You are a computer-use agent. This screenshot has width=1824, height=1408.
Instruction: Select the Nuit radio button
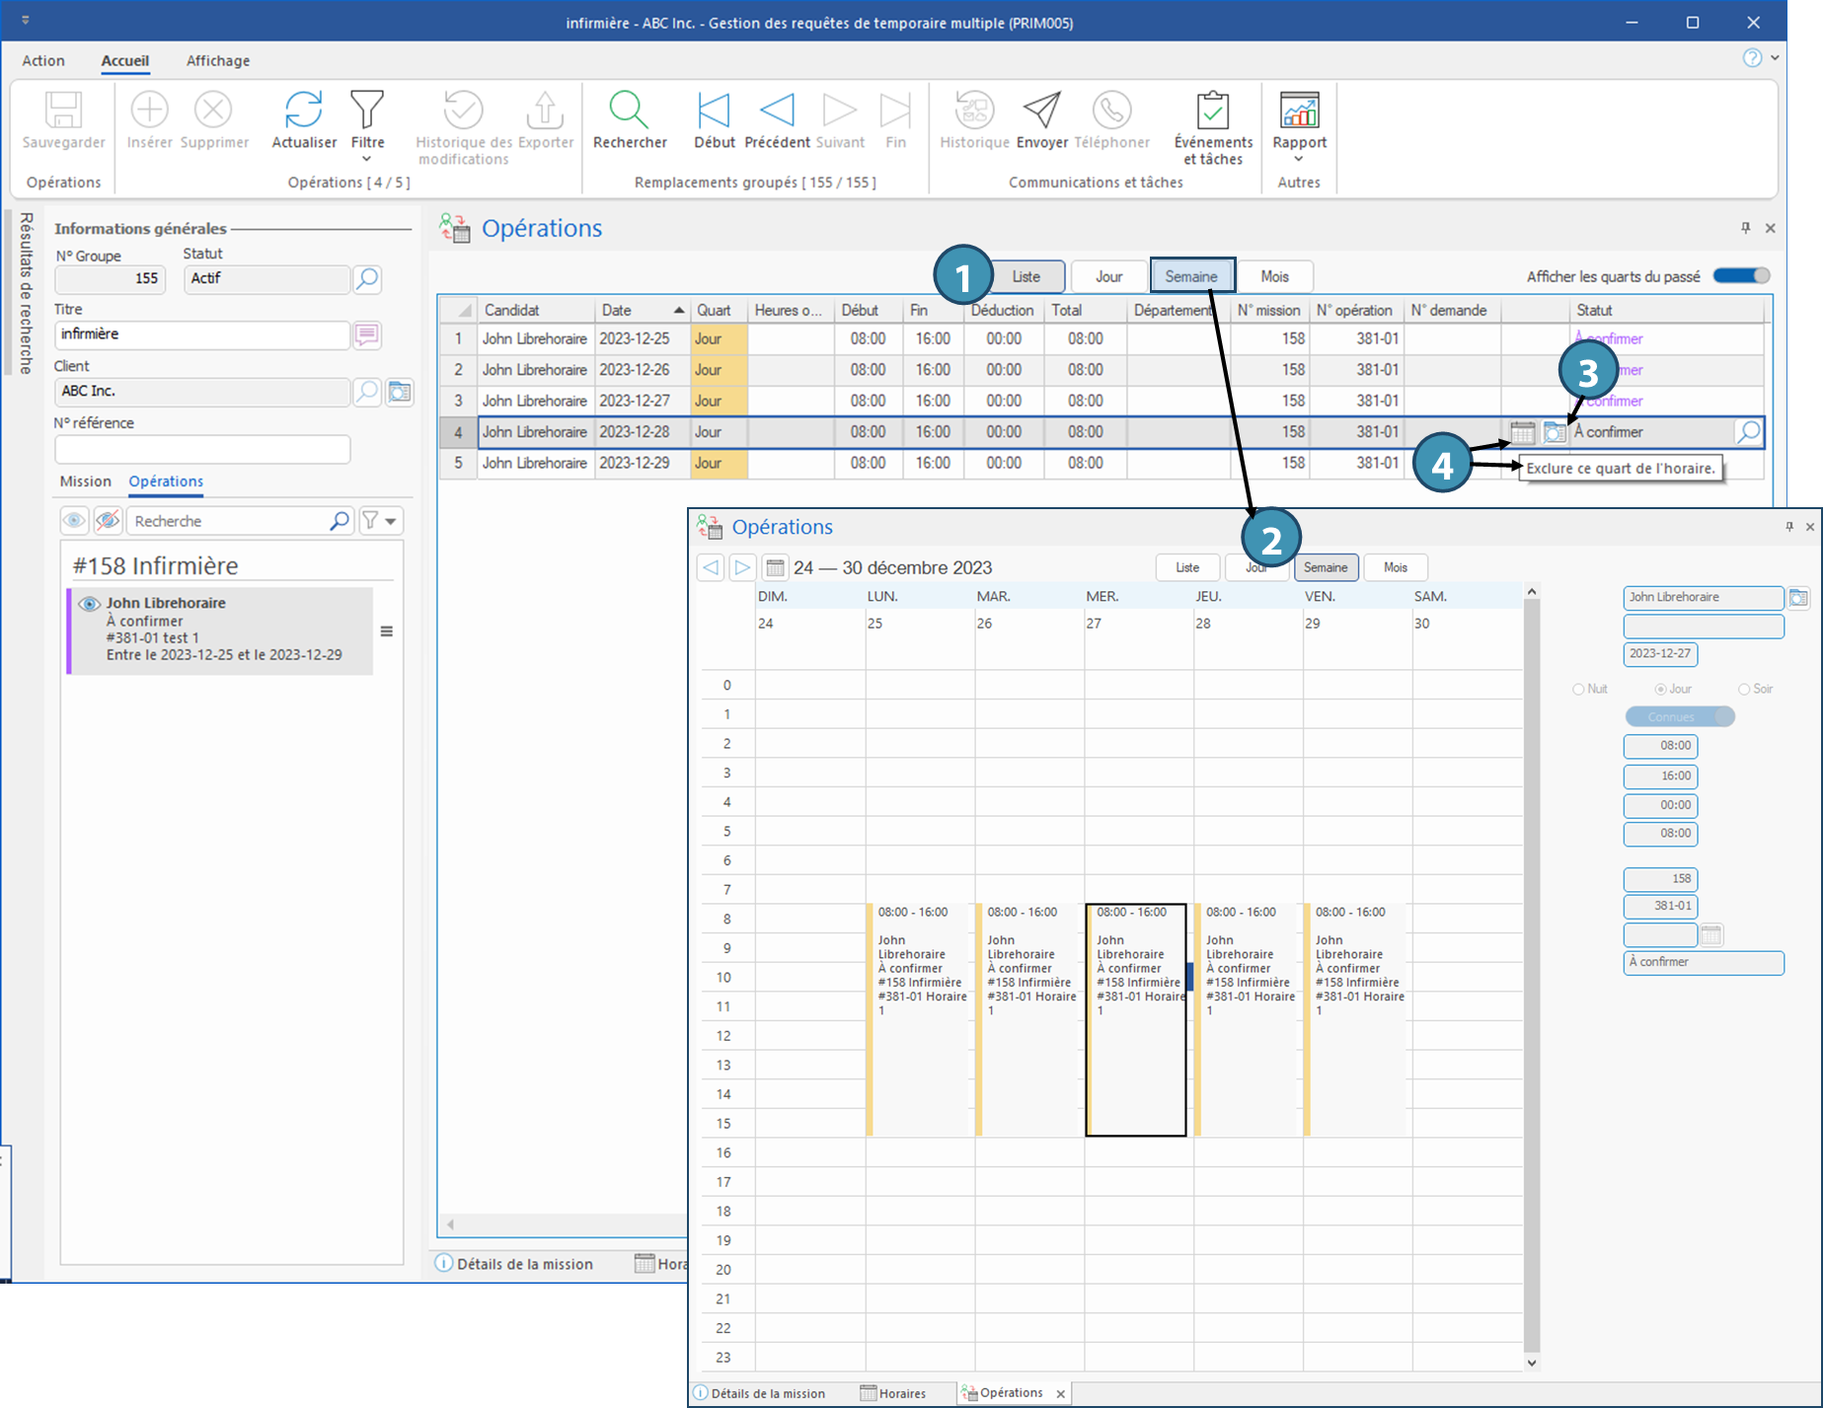1578,689
